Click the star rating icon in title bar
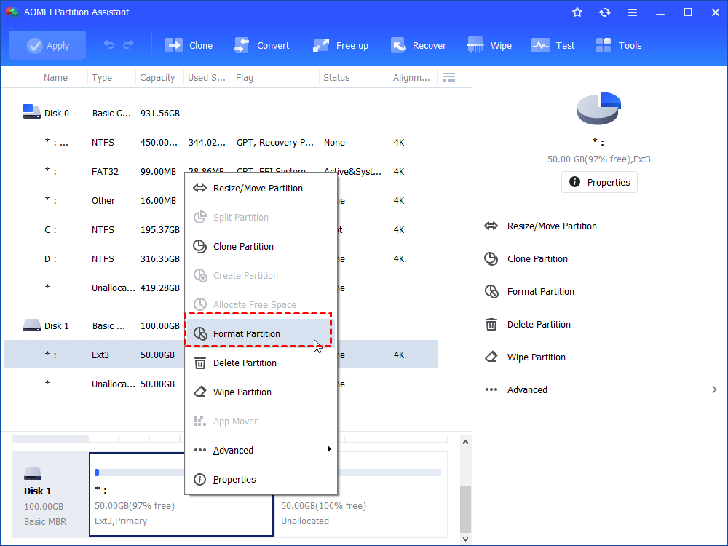 click(577, 12)
